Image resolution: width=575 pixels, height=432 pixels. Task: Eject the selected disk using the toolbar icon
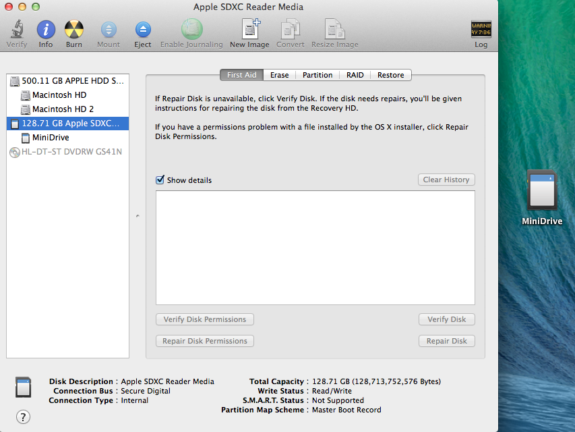[x=143, y=30]
